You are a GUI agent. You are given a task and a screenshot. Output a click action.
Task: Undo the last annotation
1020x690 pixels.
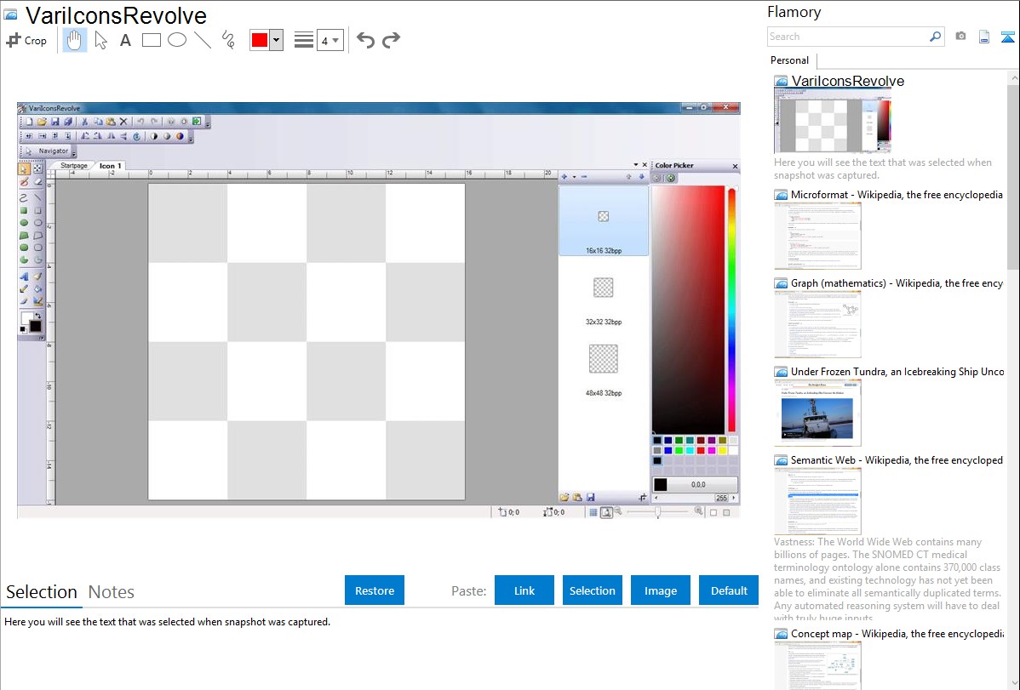pyautogui.click(x=365, y=40)
